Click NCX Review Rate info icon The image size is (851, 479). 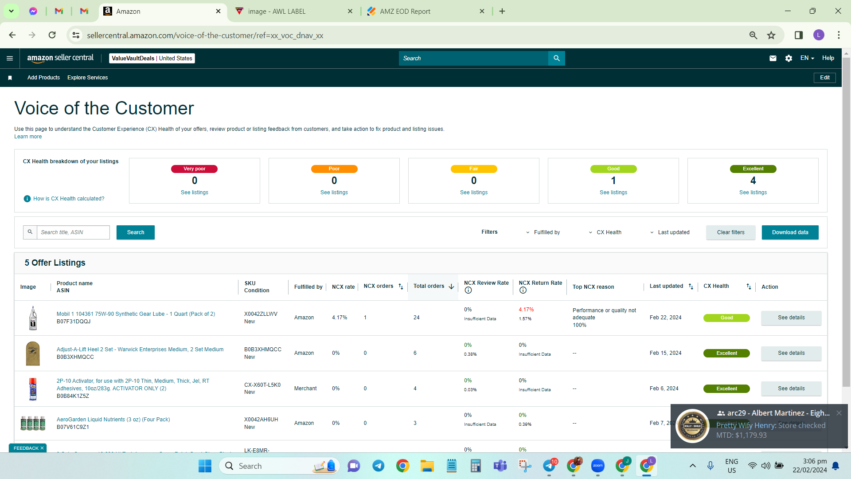(468, 291)
